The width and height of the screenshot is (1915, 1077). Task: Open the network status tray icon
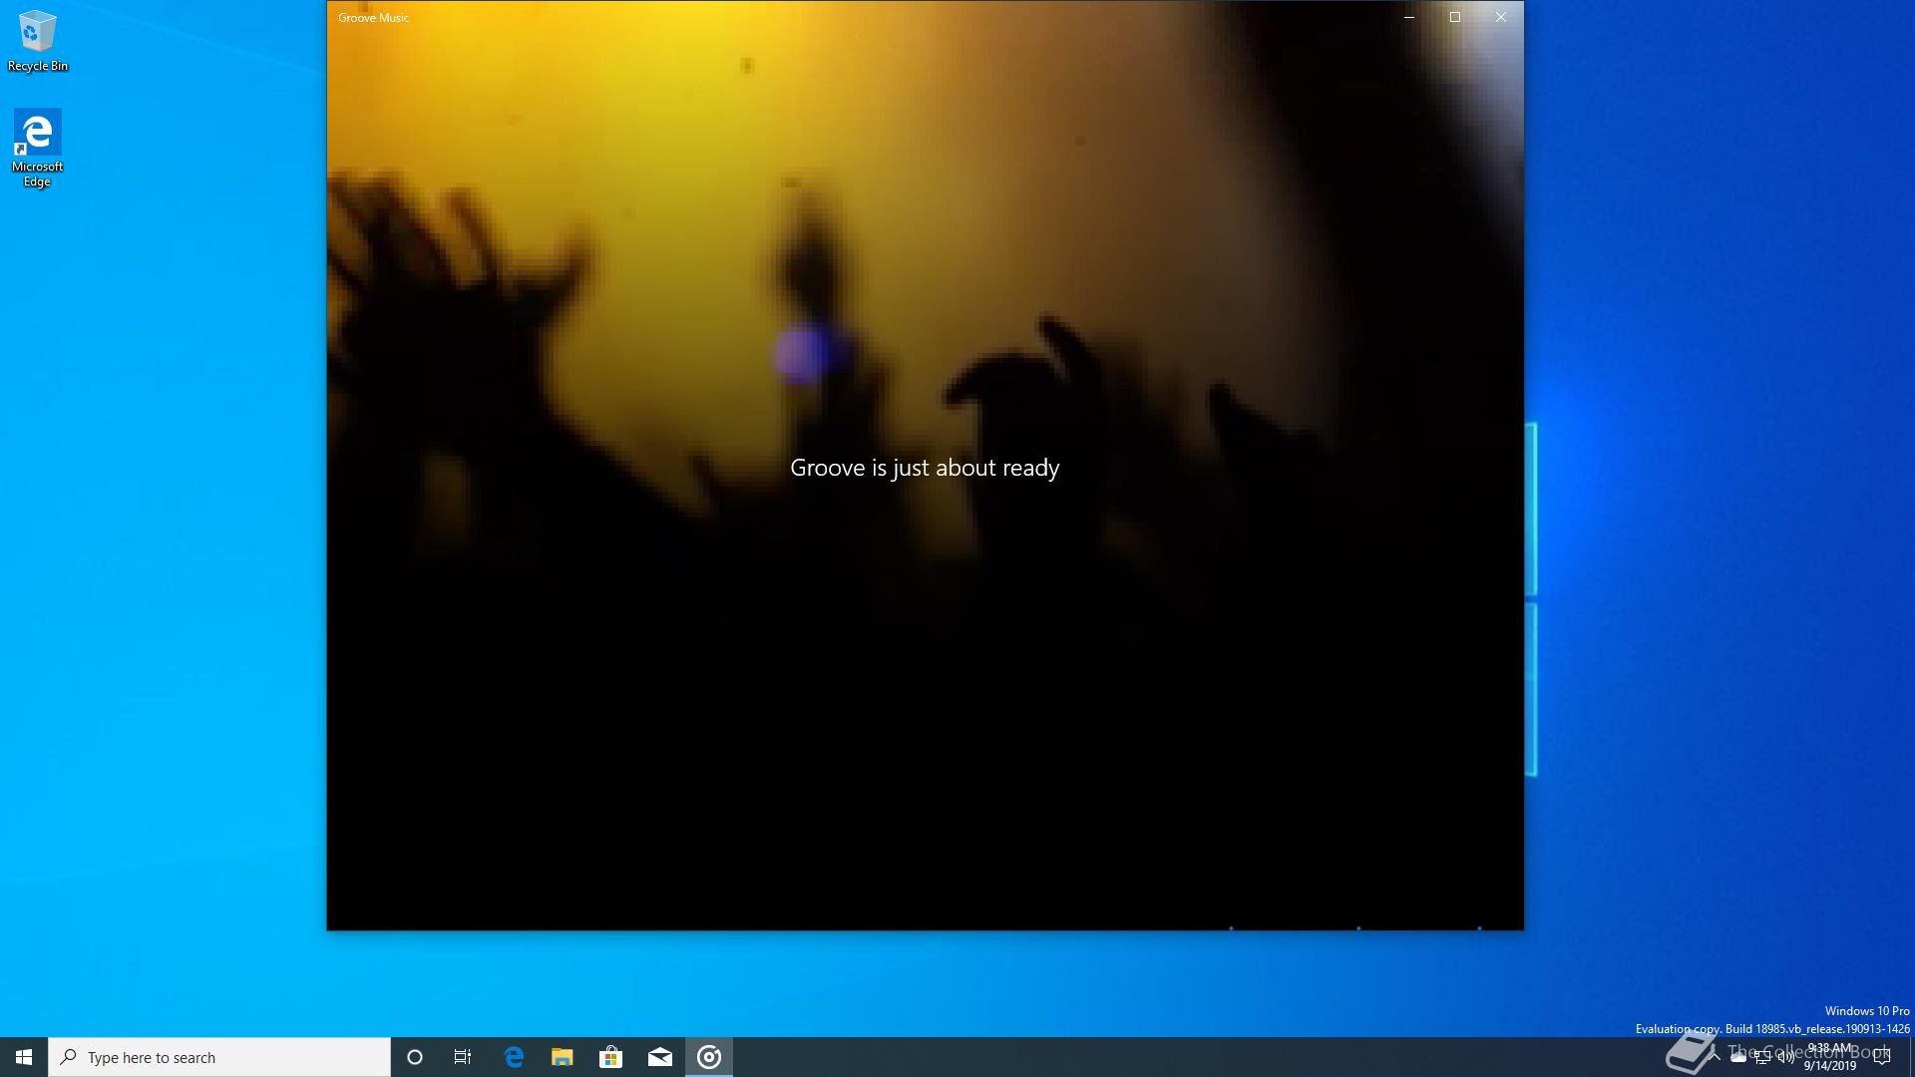coord(1762,1057)
